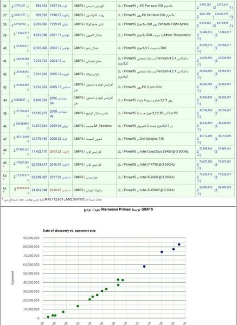Open the 17,425,170 digits link
The width and height of the screenshot is (237, 325).
[40, 152]
